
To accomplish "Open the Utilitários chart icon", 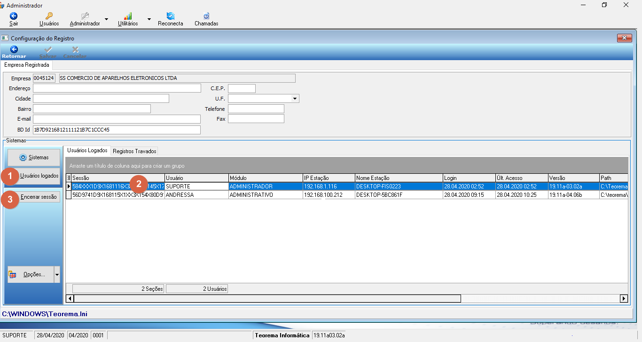I will (x=128, y=16).
